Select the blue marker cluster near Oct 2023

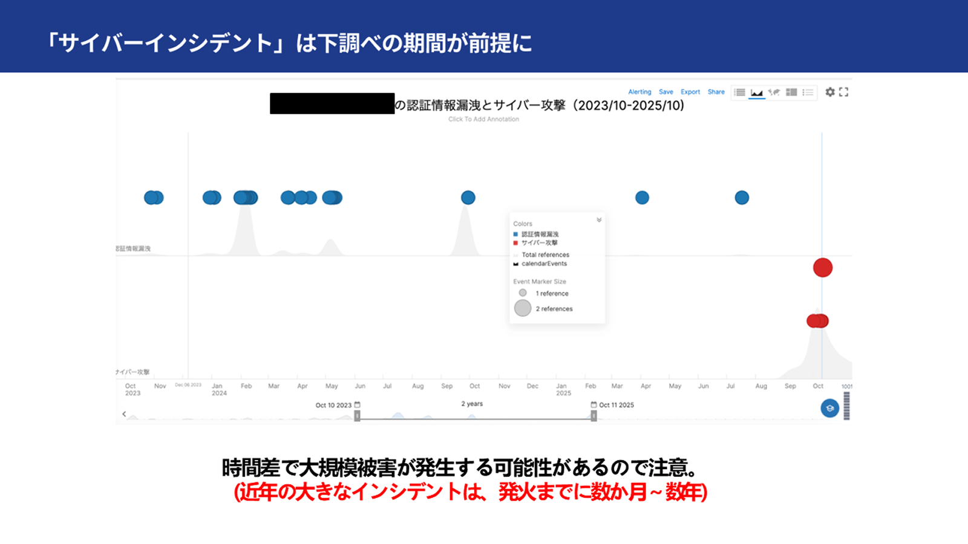pyautogui.click(x=154, y=198)
